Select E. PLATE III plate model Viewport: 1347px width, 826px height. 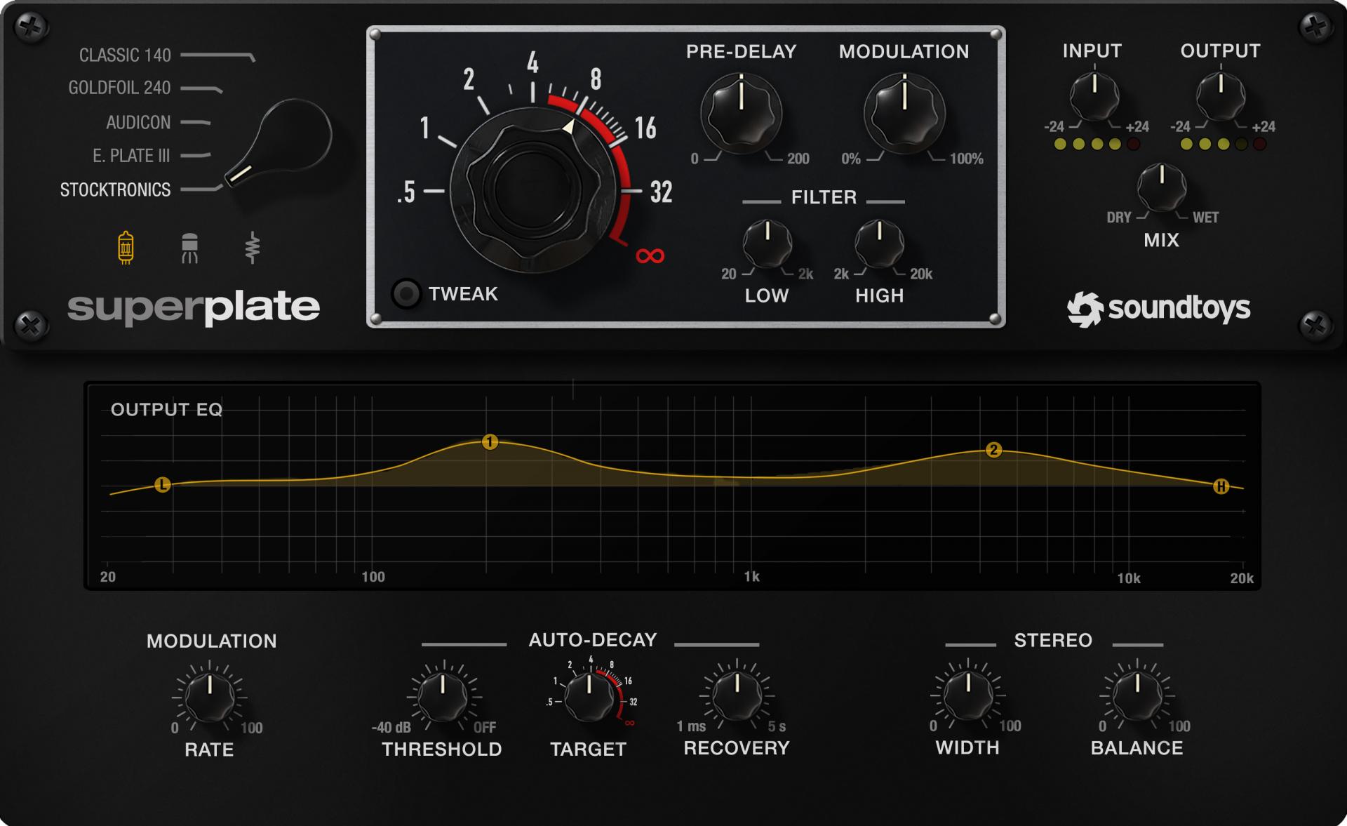coord(131,156)
